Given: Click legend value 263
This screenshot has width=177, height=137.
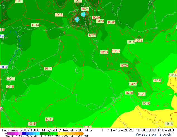Looking at the screenshot, I should [15, 136].
